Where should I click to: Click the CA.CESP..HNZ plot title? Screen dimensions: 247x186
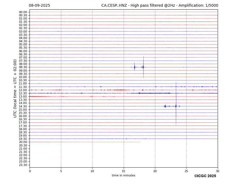160,6
